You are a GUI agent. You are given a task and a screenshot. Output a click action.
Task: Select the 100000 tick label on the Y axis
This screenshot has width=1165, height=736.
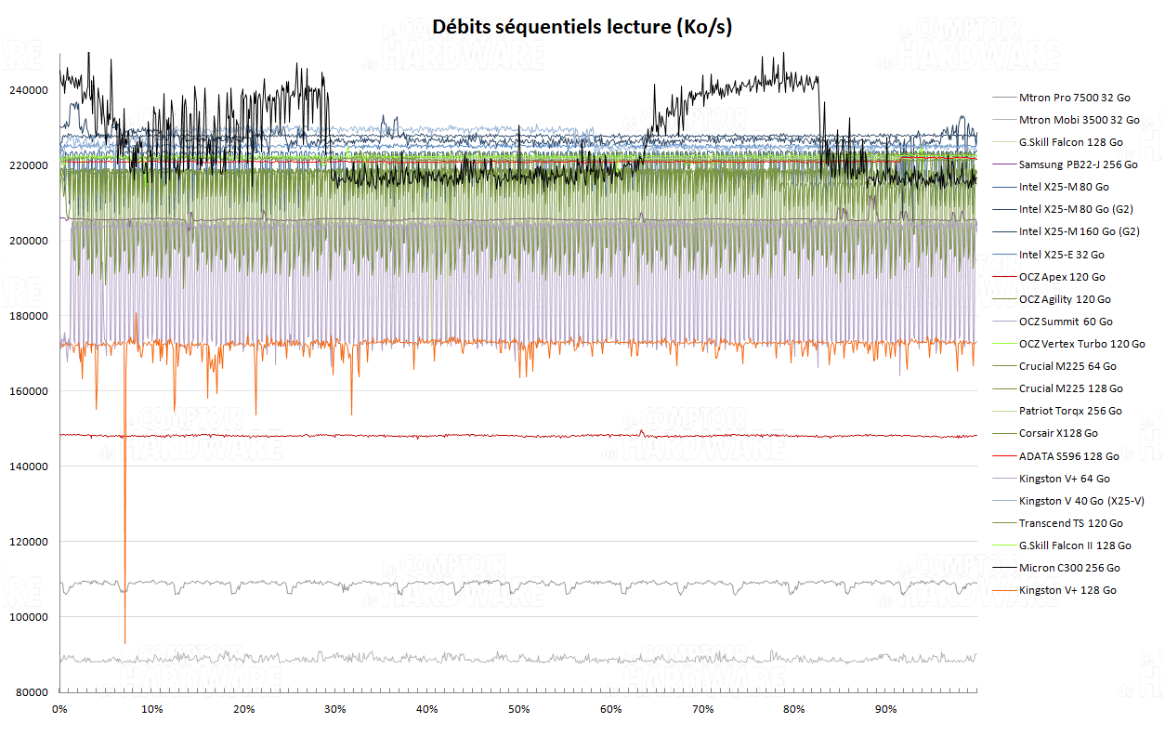tap(29, 617)
